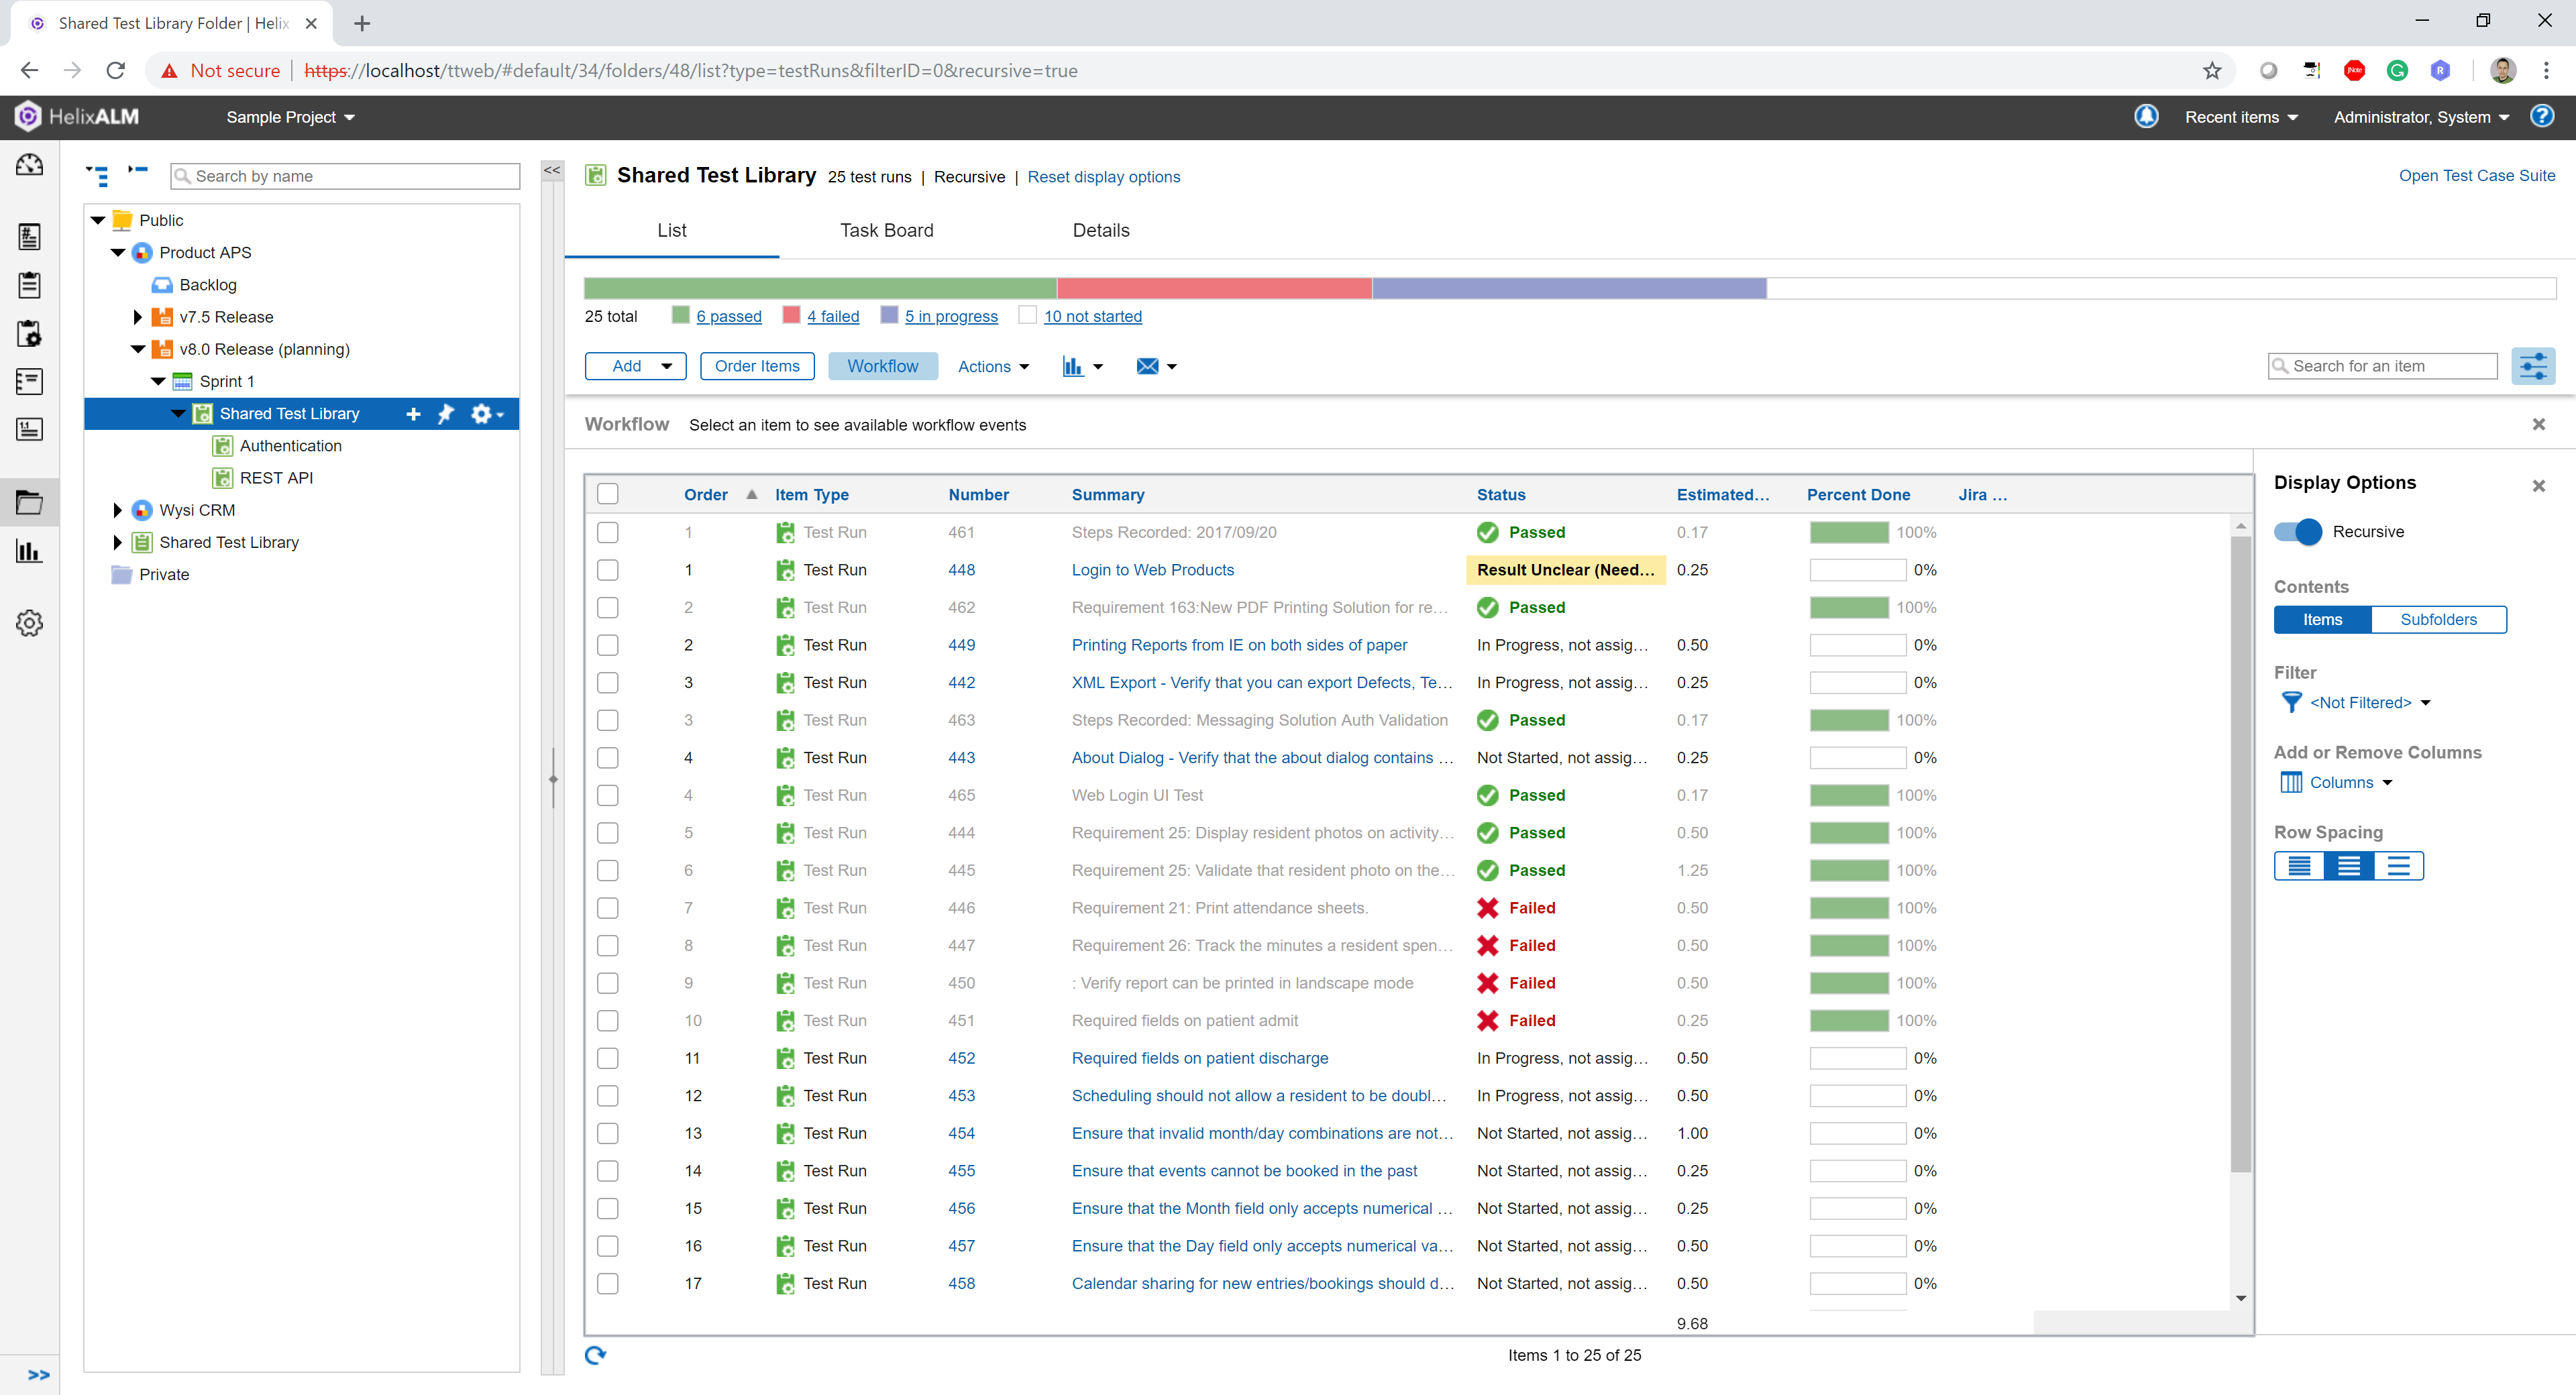The image size is (2576, 1395).
Task: Switch to the Task Board tab
Action: (x=886, y=230)
